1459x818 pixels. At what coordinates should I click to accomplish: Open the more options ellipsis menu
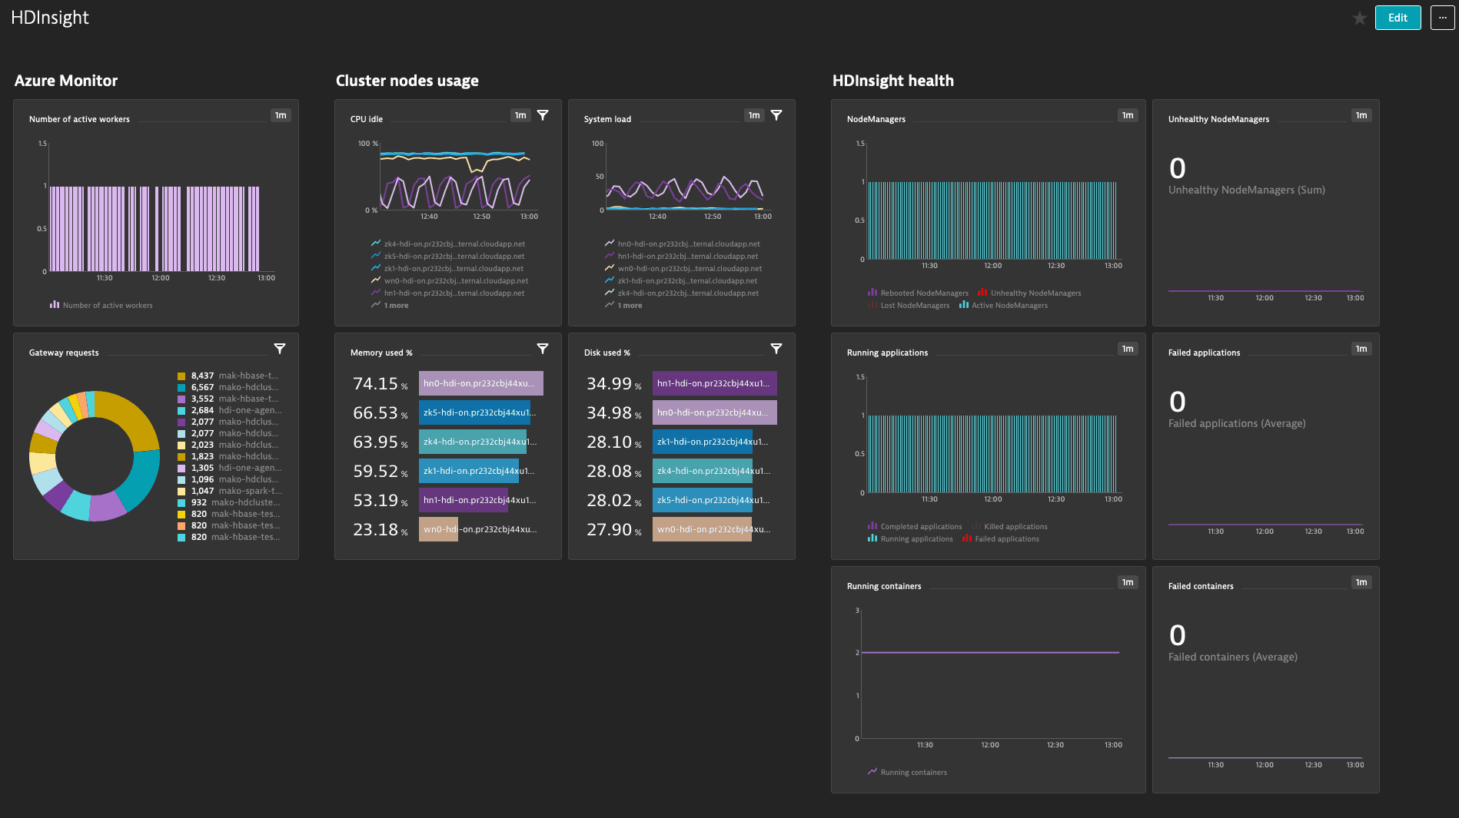1442,18
